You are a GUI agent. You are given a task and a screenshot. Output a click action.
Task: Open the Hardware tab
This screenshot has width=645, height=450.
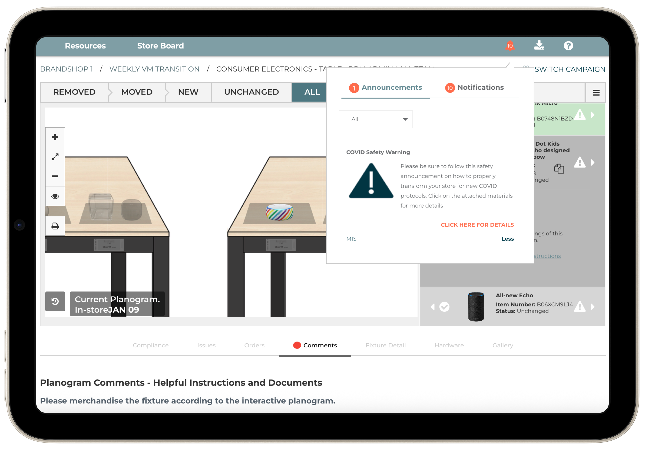click(449, 345)
